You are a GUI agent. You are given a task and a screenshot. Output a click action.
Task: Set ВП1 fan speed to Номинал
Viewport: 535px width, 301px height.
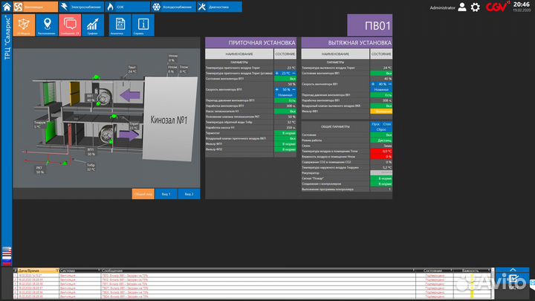(285, 95)
